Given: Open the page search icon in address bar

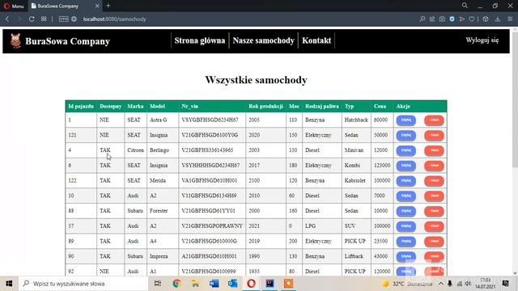Looking at the screenshot, I should [422, 19].
